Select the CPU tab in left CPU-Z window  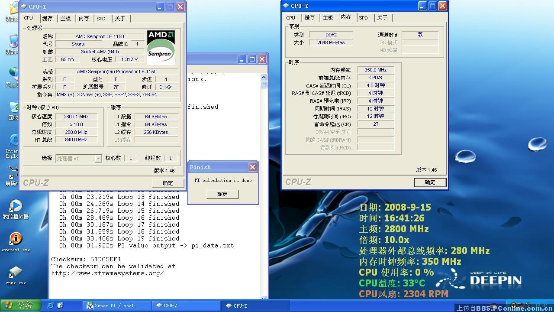pos(29,18)
